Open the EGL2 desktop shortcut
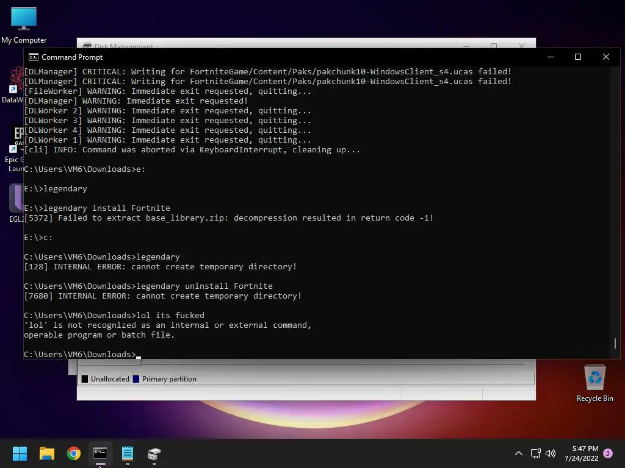This screenshot has height=468, width=625. click(16, 202)
